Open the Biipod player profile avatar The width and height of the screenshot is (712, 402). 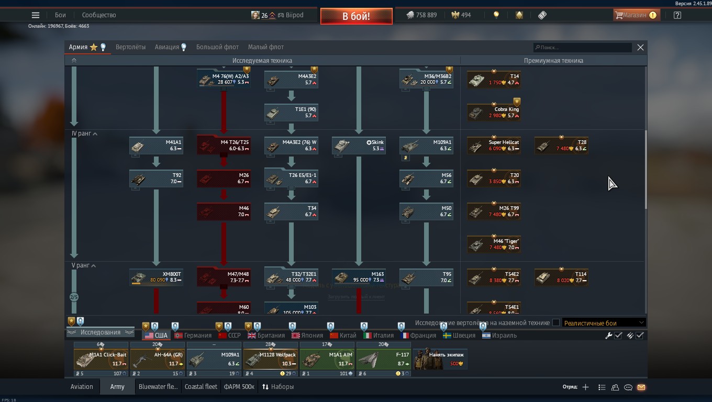pyautogui.click(x=255, y=15)
